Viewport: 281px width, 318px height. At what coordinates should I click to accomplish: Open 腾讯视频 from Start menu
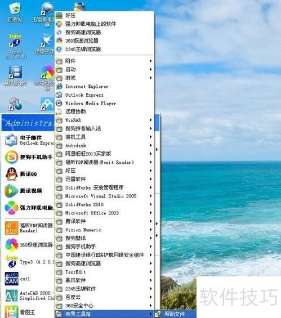click(x=29, y=191)
